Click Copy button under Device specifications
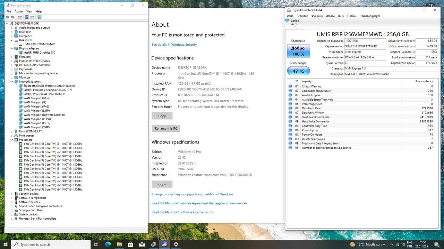This screenshot has width=444, height=249. [x=162, y=116]
